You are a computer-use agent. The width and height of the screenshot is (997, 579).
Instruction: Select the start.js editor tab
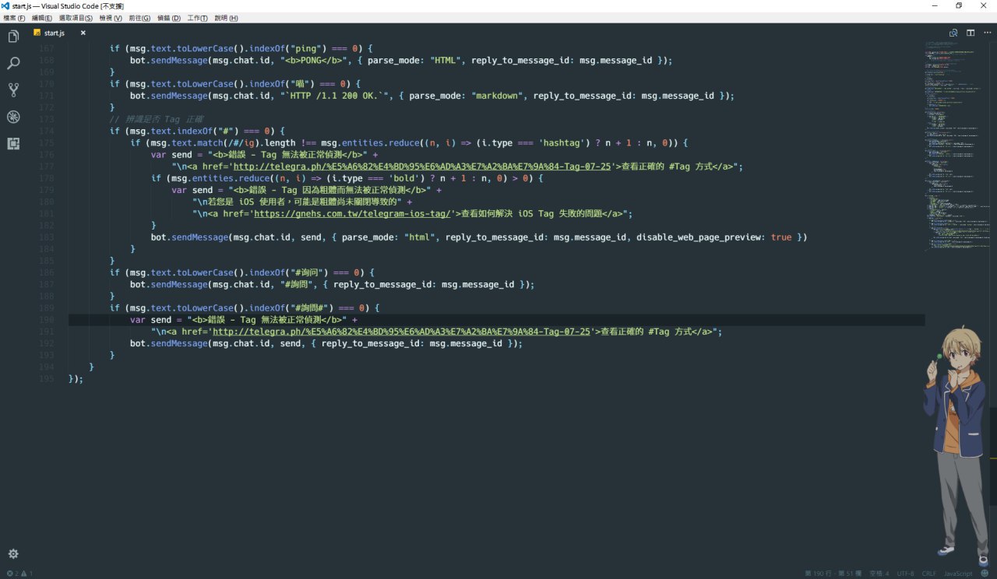[x=53, y=33]
